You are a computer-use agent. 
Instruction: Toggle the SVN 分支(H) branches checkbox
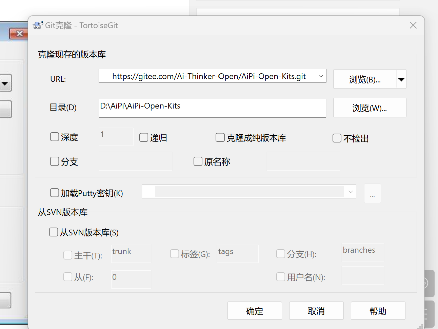281,254
